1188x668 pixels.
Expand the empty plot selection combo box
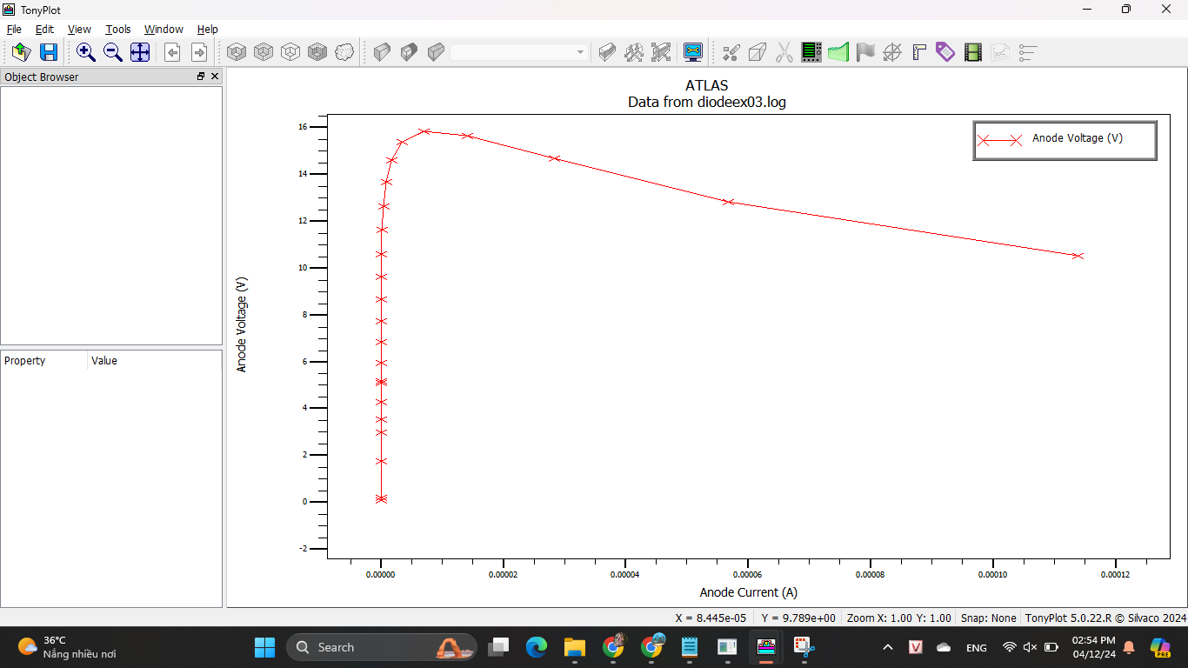519,52
